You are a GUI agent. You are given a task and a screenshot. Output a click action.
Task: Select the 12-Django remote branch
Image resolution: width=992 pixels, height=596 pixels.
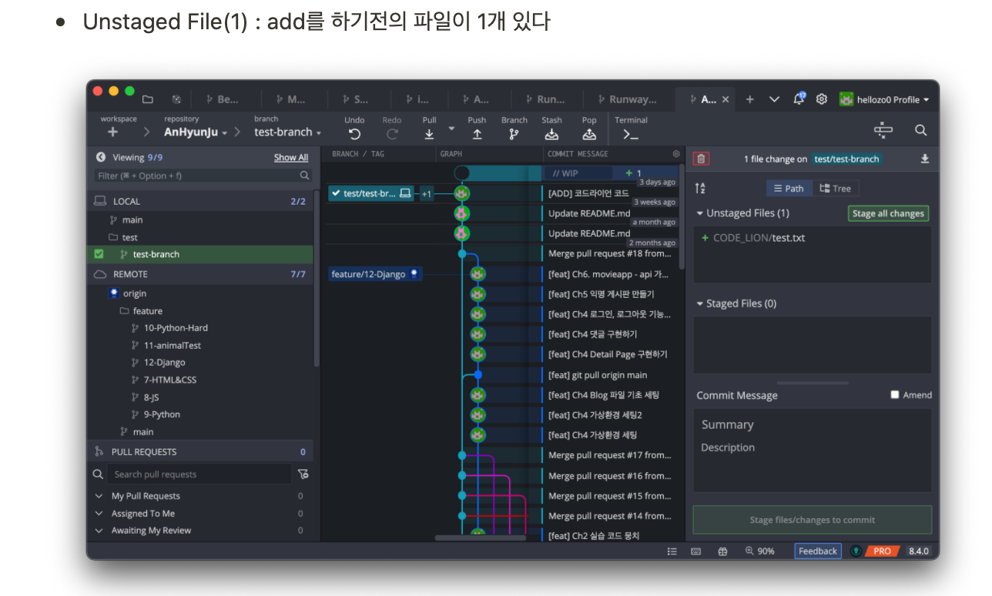click(164, 362)
